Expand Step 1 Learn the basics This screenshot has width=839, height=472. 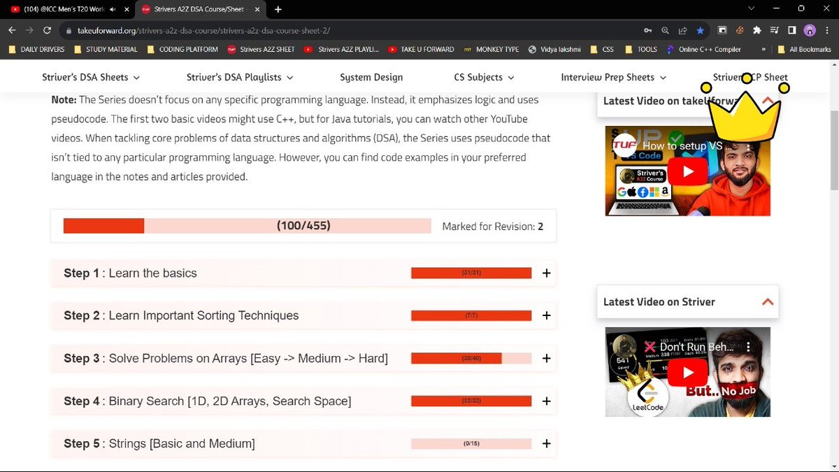(x=547, y=273)
